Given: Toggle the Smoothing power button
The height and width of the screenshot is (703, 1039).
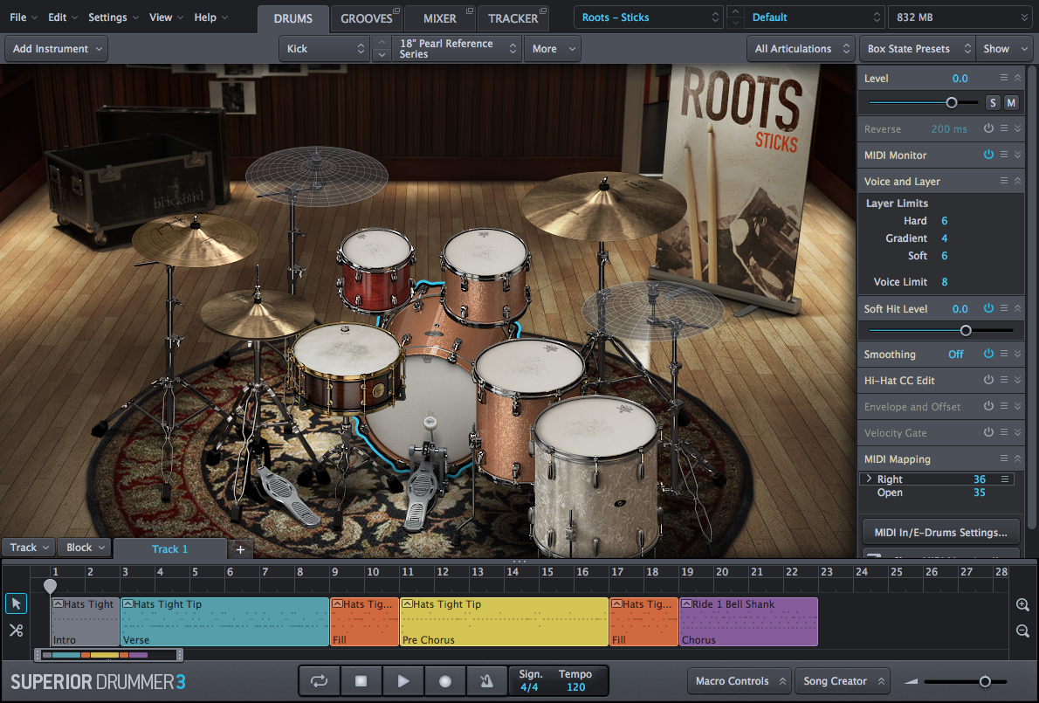Looking at the screenshot, I should click(988, 355).
